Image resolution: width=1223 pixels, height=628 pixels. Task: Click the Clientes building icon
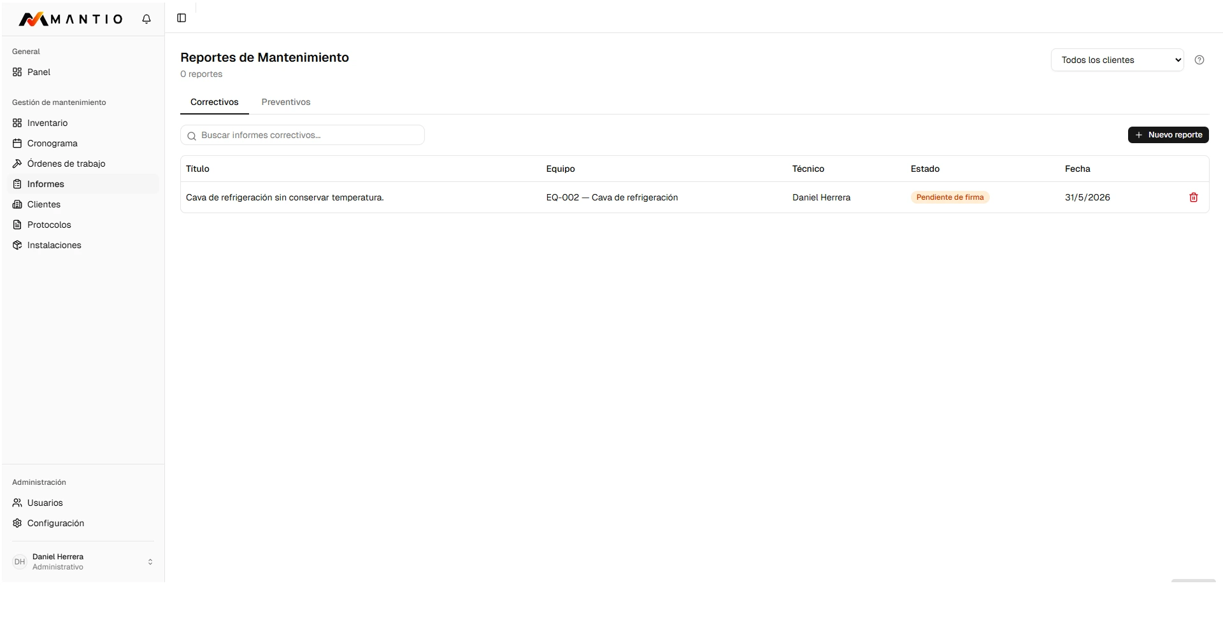(17, 204)
